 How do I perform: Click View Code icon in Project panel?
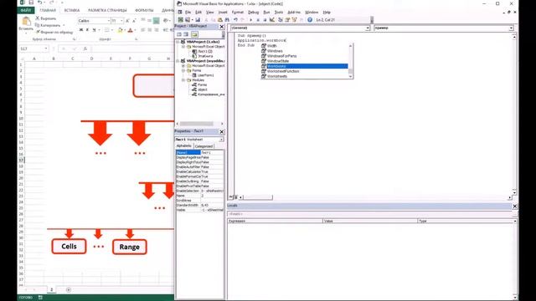coord(179,34)
